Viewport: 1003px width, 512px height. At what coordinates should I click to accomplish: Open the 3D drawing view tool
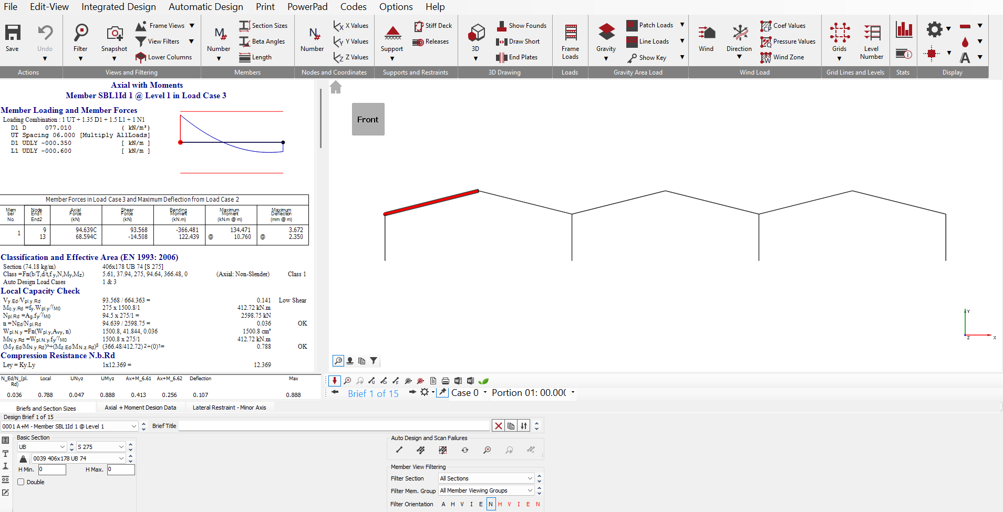click(x=476, y=34)
